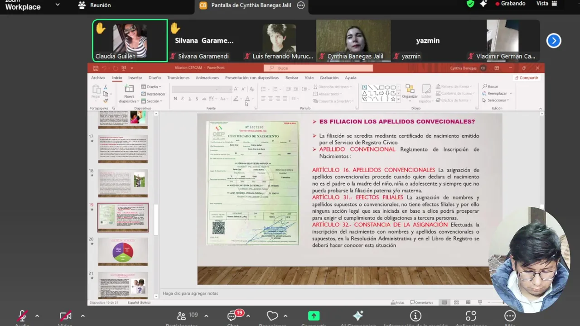Open the Diseño layout dropdown in Diapositivas

click(151, 86)
